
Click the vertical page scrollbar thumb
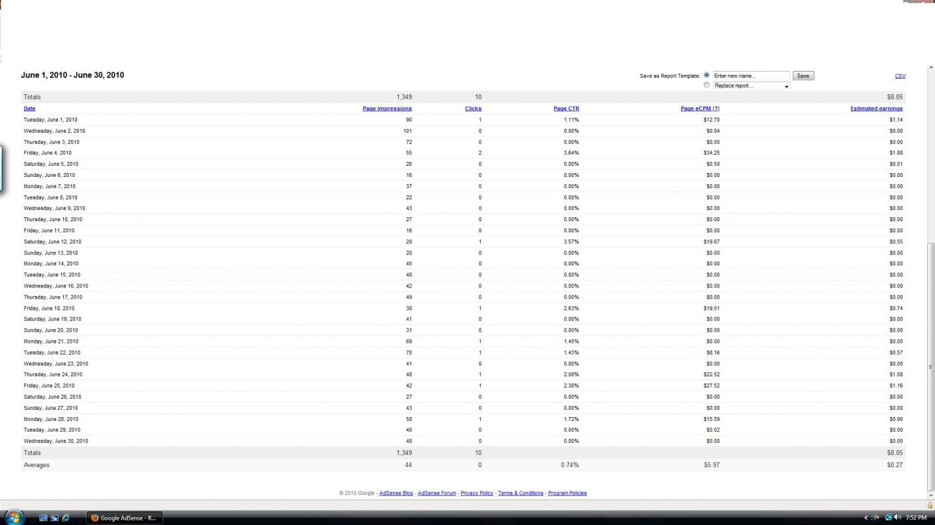click(930, 367)
